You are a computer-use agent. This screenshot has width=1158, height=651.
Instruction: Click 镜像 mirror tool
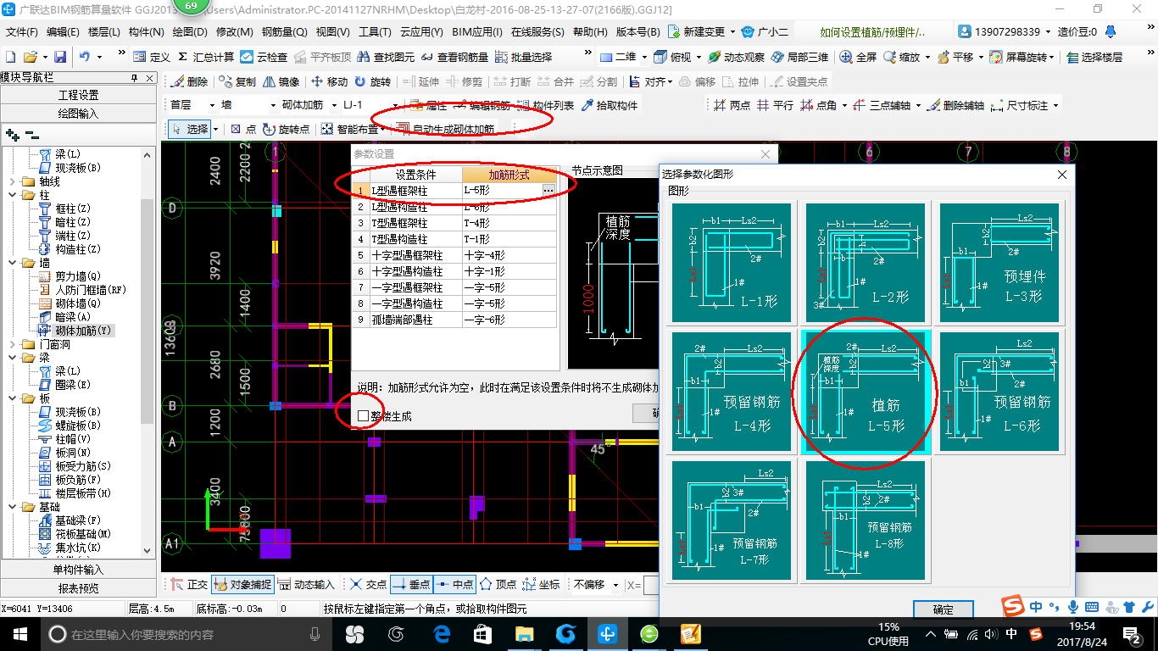coord(281,81)
